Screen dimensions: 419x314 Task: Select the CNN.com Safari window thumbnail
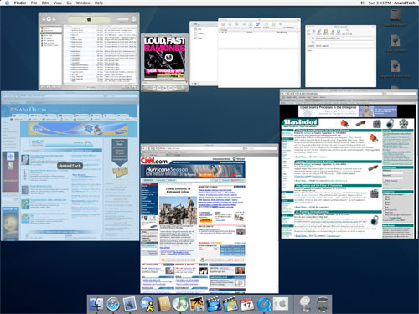click(209, 219)
